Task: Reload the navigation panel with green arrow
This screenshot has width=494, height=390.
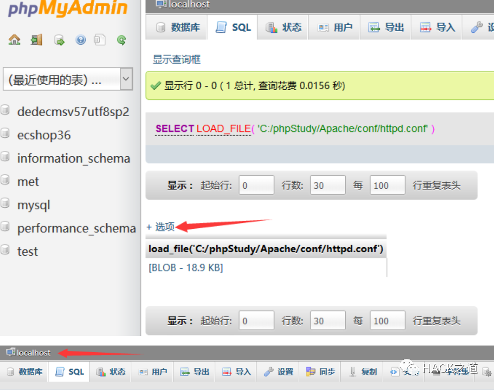Action: click(x=122, y=40)
